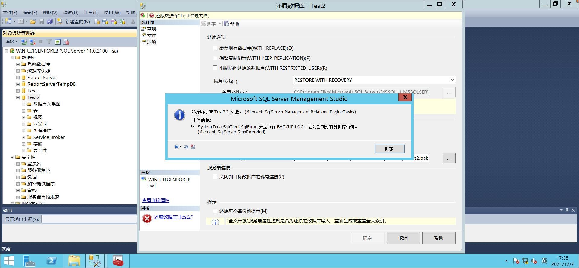579x268 pixels.
Task: Open the 工具(T) menu
Action: (91, 12)
